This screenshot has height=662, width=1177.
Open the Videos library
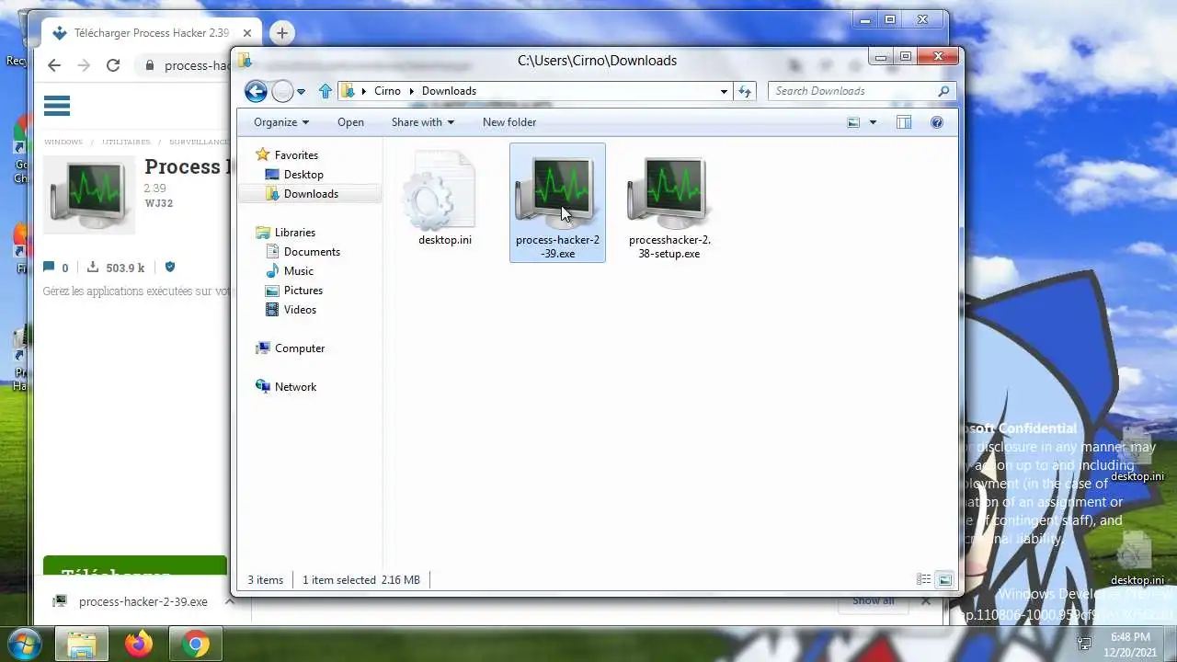pyautogui.click(x=291, y=310)
